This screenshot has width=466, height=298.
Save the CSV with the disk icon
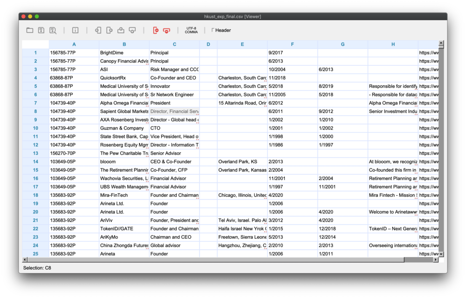pos(41,30)
